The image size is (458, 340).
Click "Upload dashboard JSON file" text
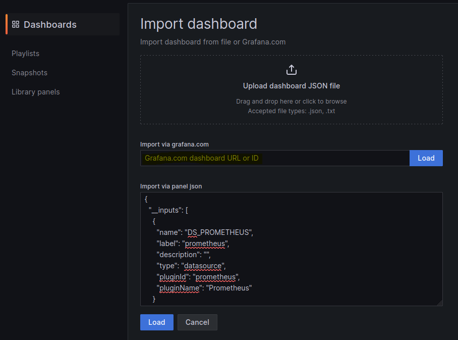[292, 86]
